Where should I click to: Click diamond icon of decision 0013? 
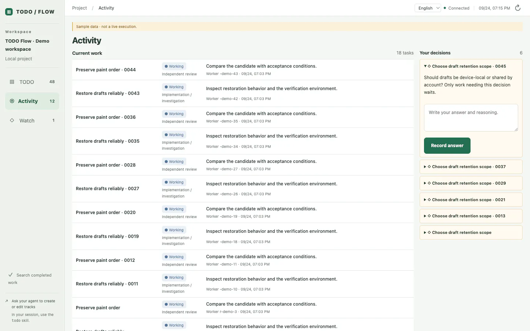tap(429, 216)
